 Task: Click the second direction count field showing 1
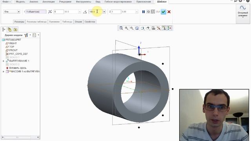pyautogui.click(x=116, y=12)
